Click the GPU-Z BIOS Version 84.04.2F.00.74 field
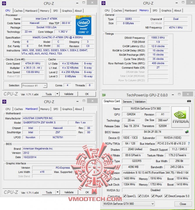 (153, 132)
